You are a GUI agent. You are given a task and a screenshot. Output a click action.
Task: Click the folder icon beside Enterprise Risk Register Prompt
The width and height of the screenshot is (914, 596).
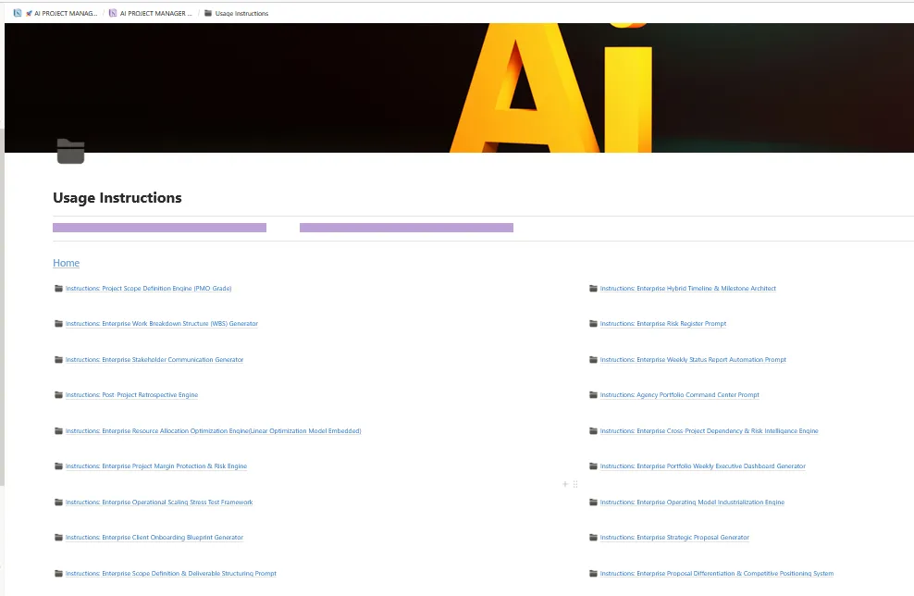point(593,323)
